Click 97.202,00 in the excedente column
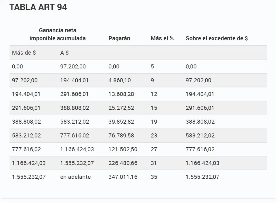 click(198, 80)
